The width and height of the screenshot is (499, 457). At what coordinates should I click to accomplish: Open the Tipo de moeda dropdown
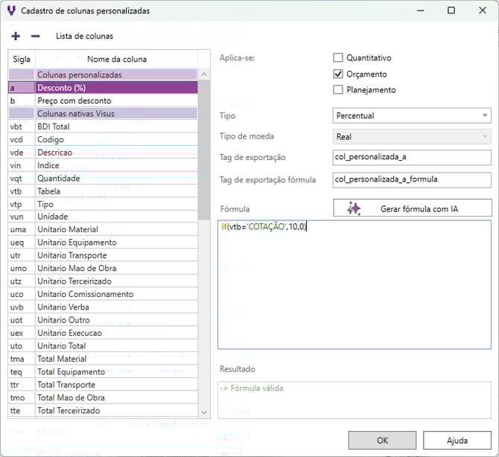(x=412, y=137)
